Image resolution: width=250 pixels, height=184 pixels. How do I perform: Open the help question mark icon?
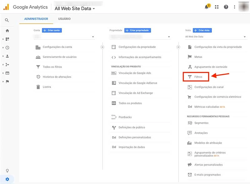[x=226, y=7]
